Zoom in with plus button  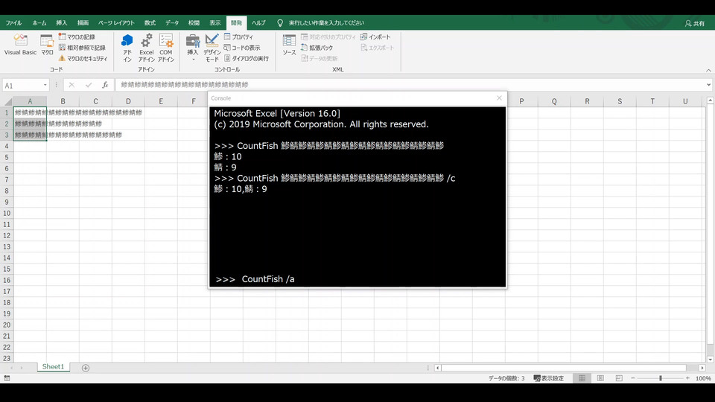[687, 378]
